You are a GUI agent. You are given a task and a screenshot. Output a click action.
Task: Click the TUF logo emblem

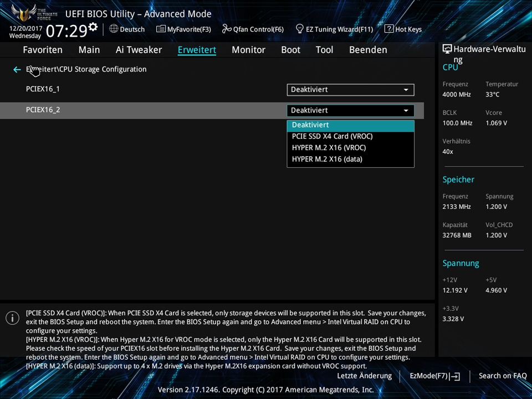tap(24, 13)
